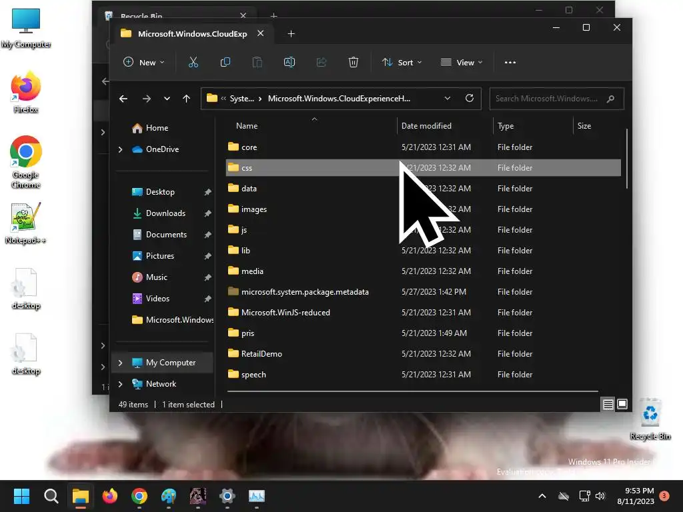
Task: Open the Sort dropdown
Action: point(402,62)
